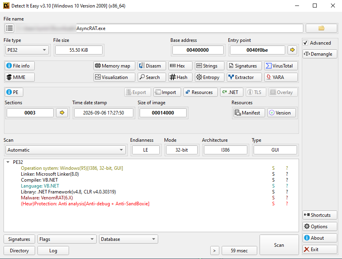Screen dimensions: 342x259
Task: Select the Malware: VenomRAT(6.X) row
Action: click(151, 198)
